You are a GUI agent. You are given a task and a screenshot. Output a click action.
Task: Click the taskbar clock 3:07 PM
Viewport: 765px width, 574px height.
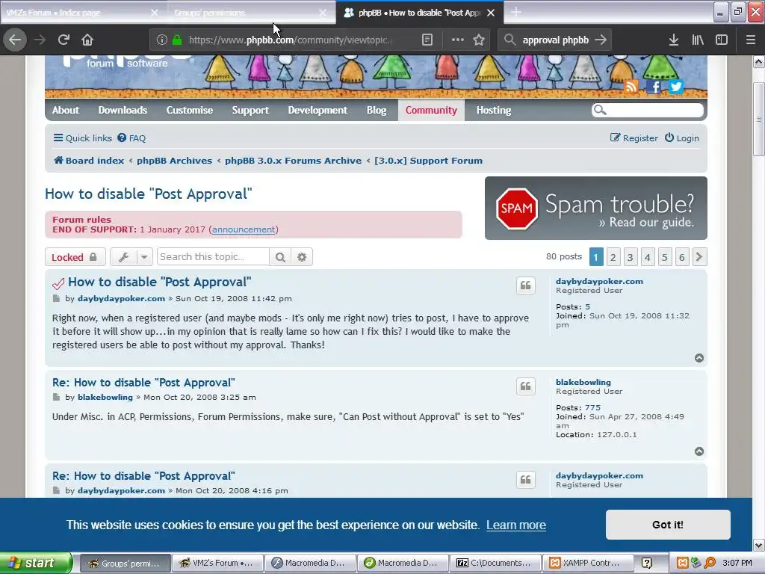[737, 564]
